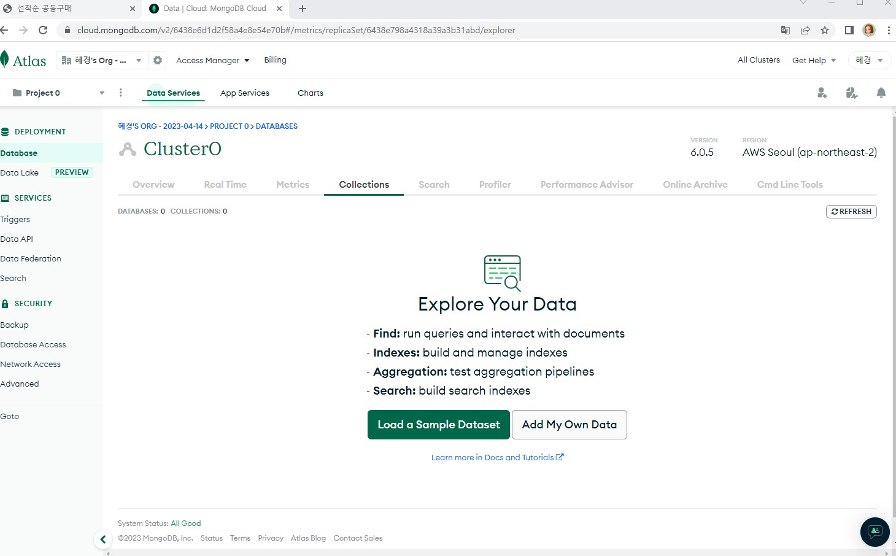Open Billing in top navigation
This screenshot has width=896, height=556.
pos(275,60)
